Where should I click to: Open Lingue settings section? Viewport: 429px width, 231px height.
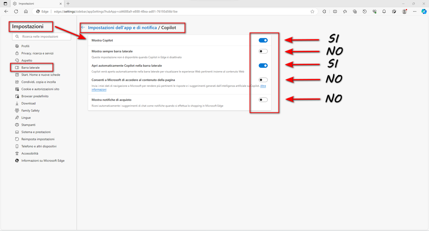click(26, 118)
